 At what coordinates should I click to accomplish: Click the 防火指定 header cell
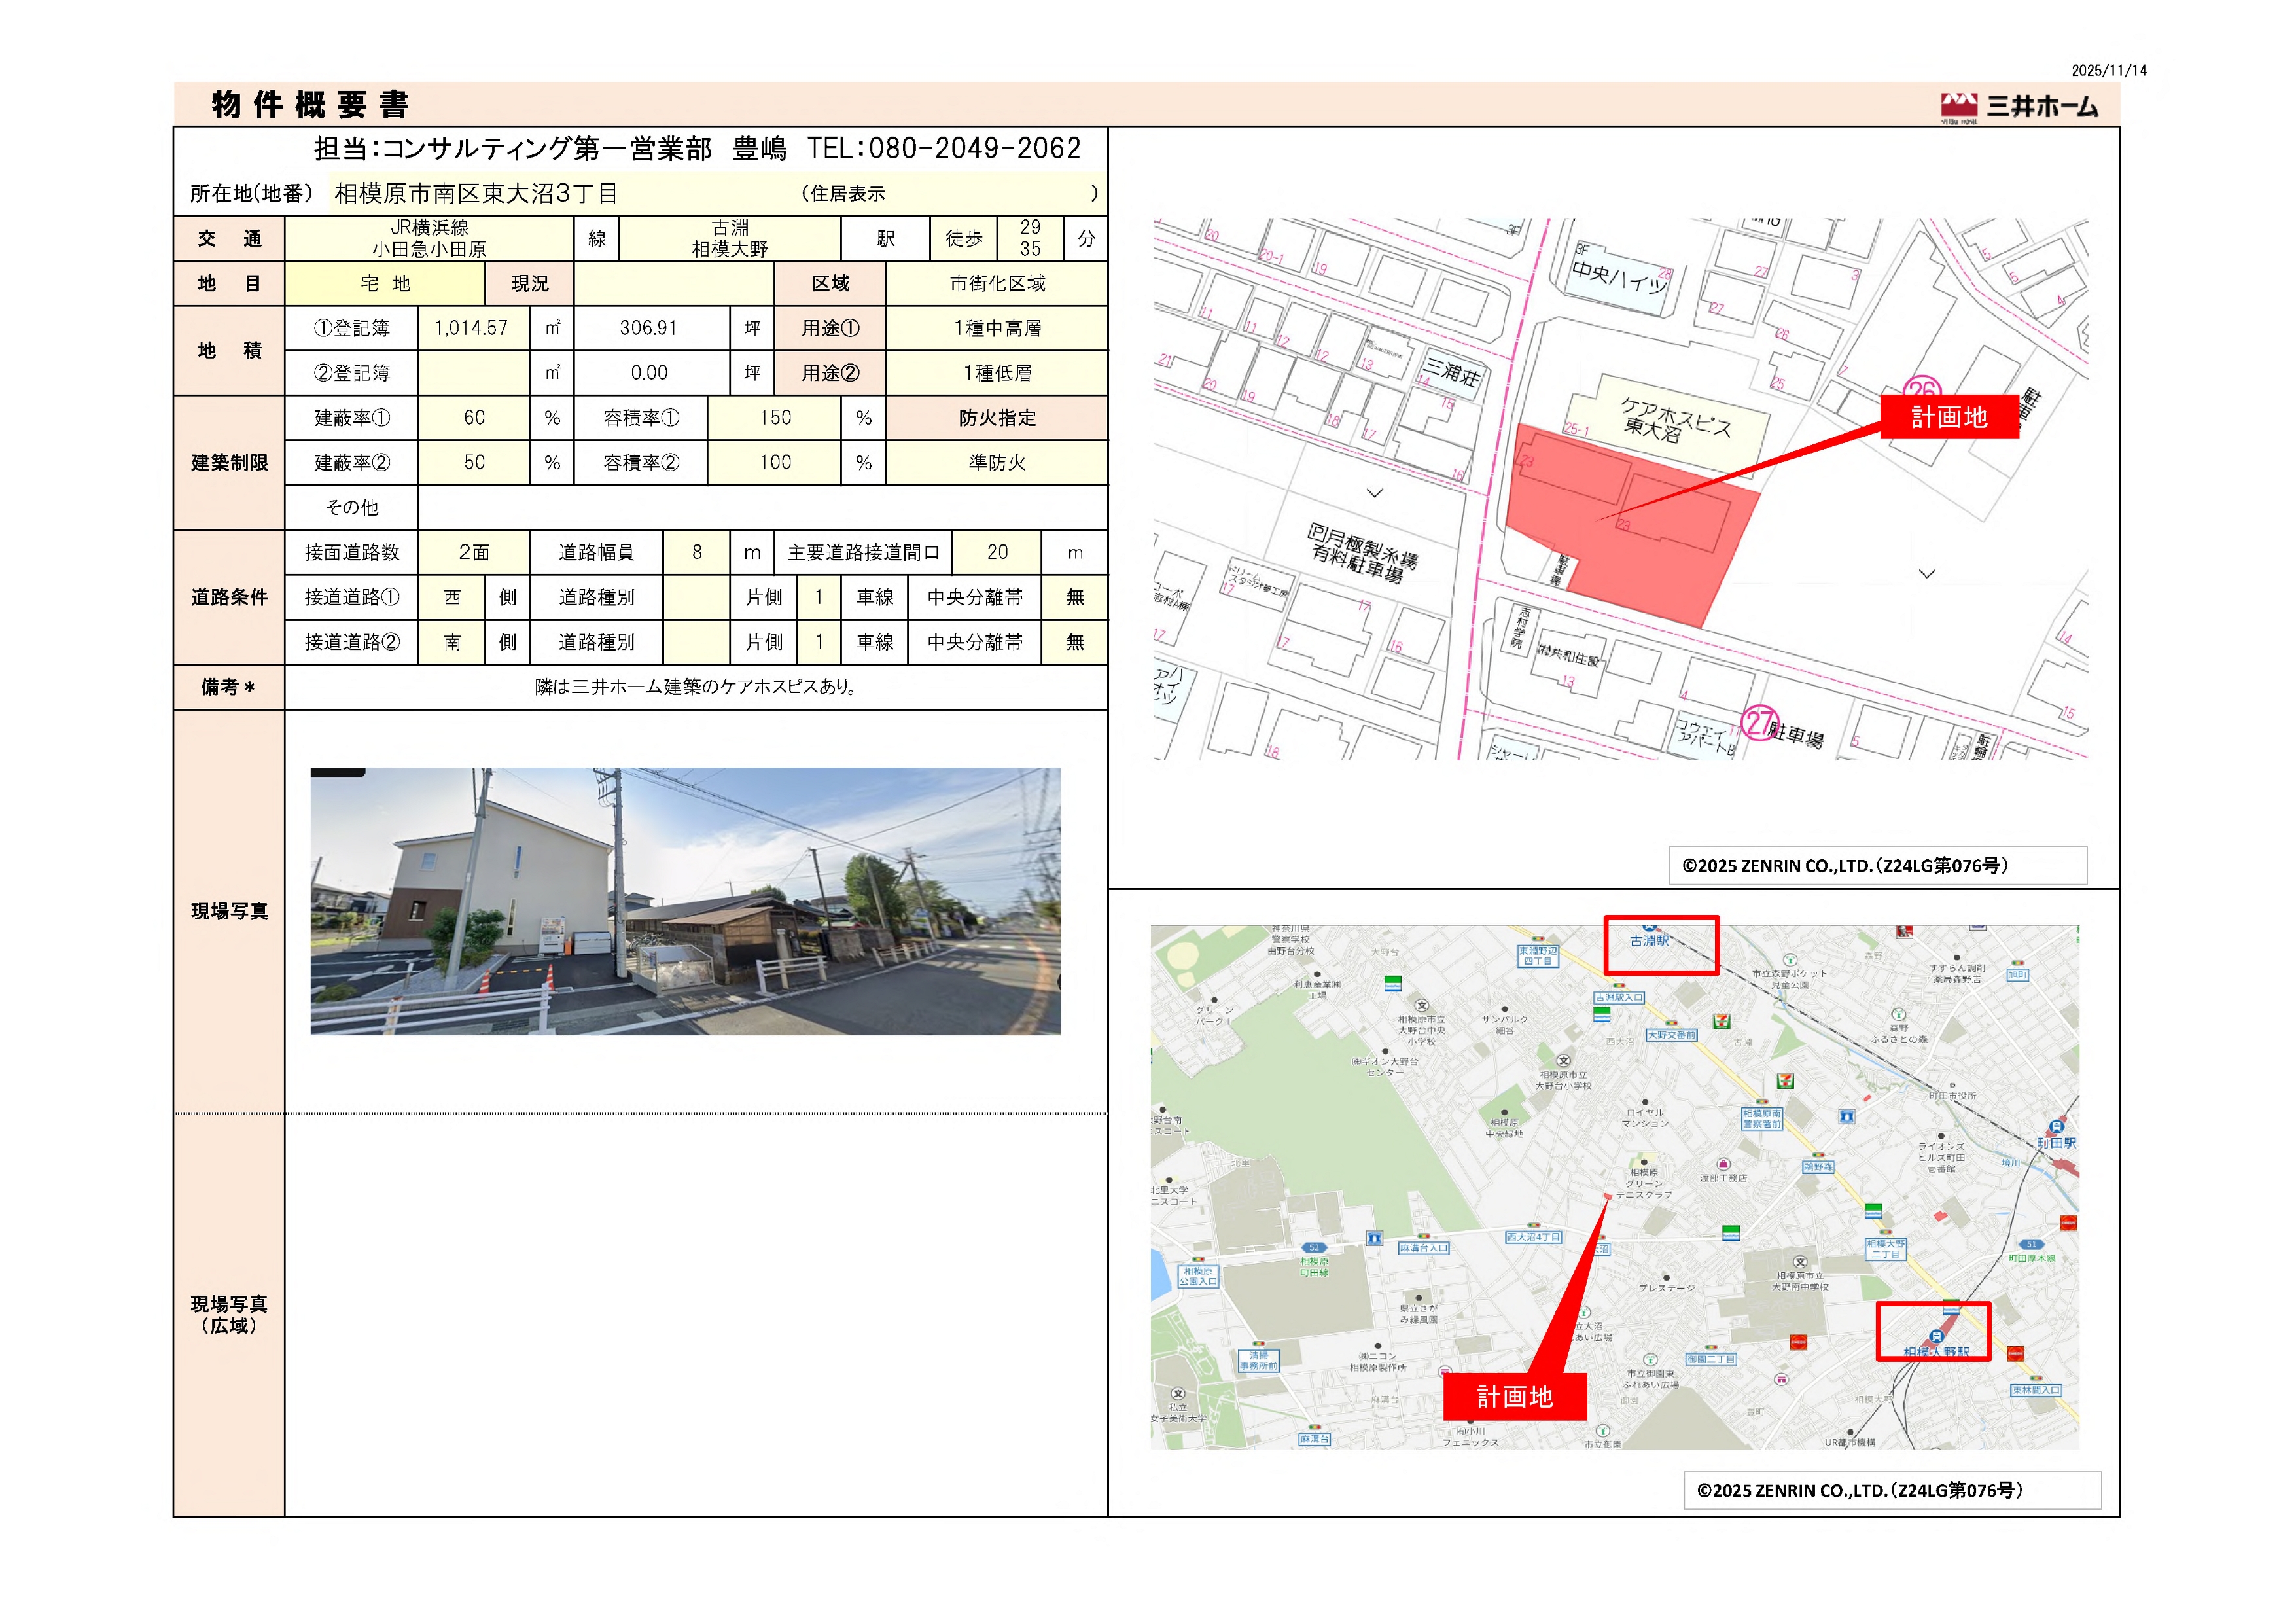tap(996, 418)
